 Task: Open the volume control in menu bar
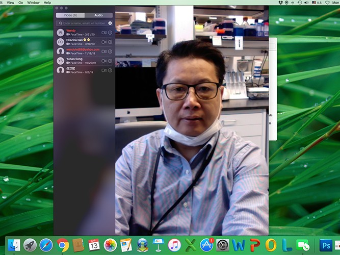tap(306, 3)
